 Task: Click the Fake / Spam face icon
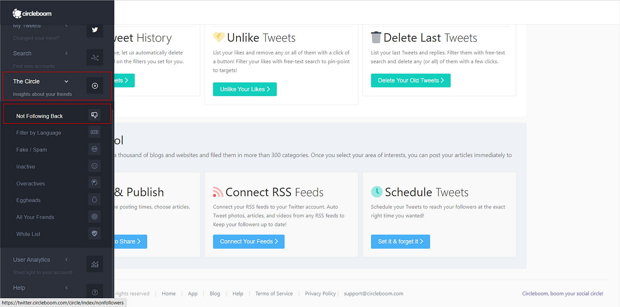coord(94,149)
